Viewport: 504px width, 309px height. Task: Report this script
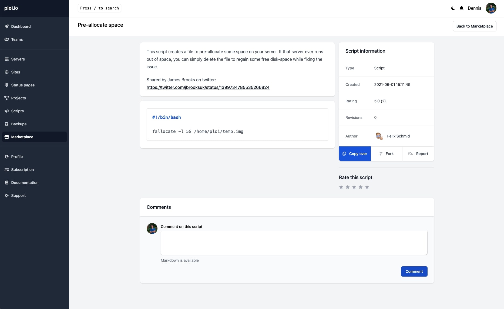coord(418,153)
